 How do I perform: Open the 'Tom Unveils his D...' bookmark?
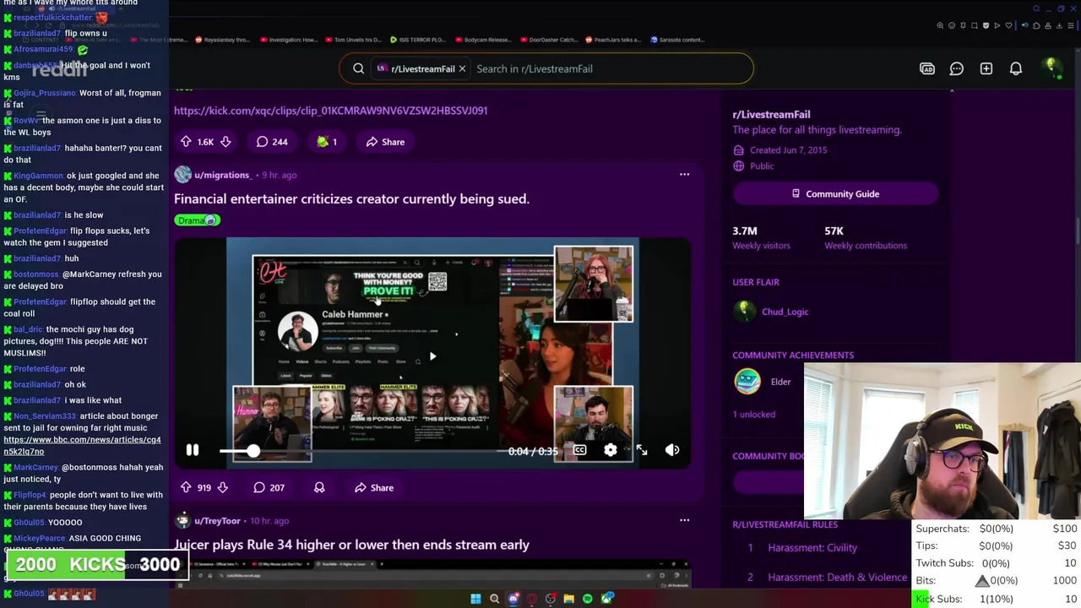[x=353, y=40]
